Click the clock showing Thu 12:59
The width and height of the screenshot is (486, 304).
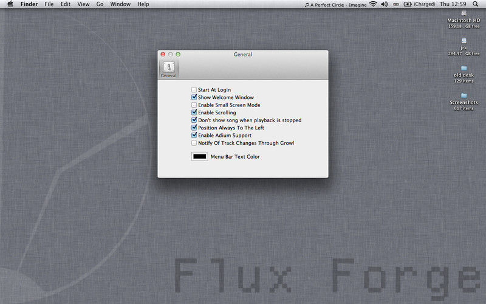(x=453, y=4)
